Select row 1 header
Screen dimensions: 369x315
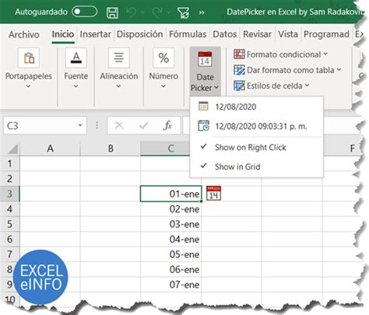click(10, 163)
